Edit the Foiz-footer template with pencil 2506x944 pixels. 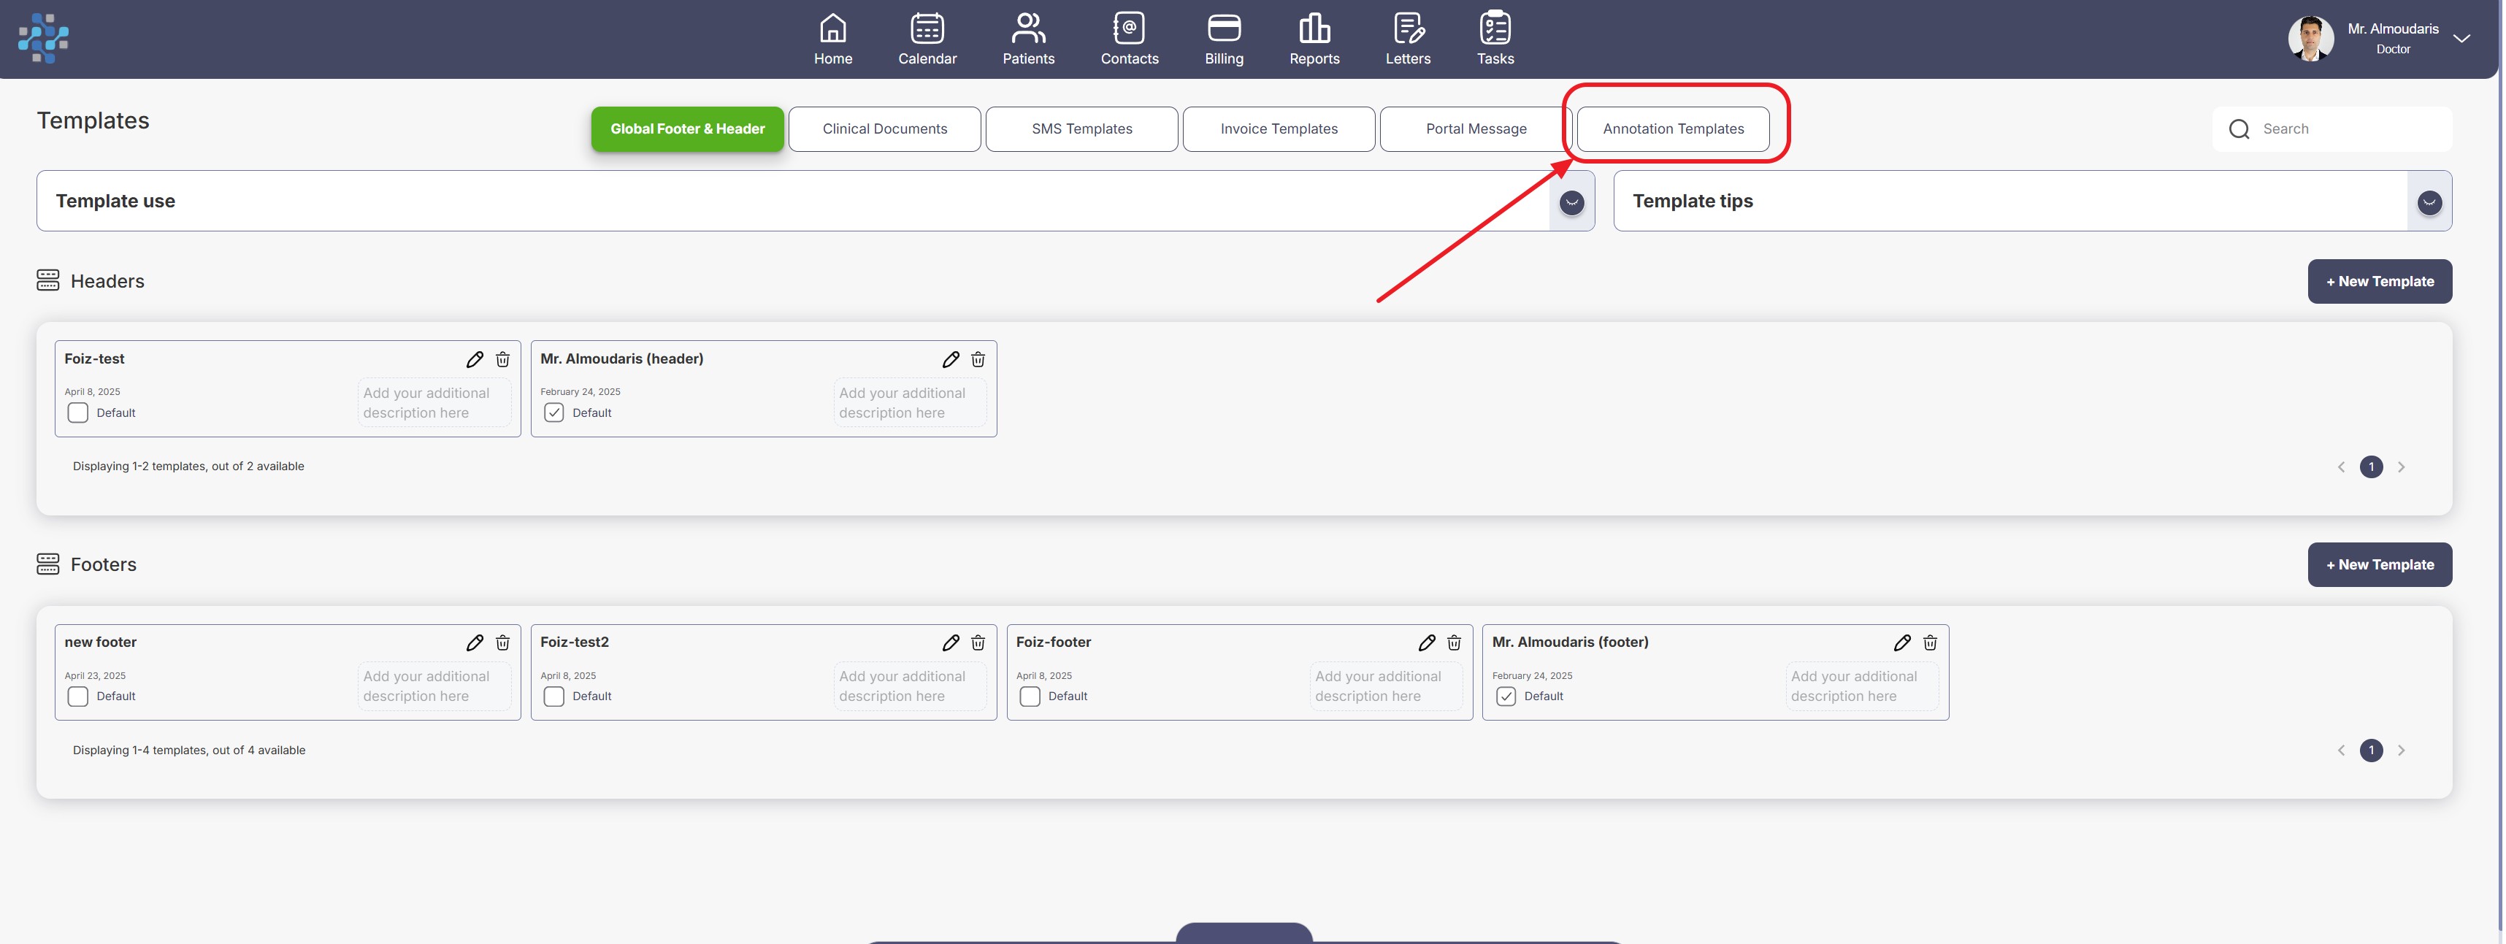[1425, 642]
